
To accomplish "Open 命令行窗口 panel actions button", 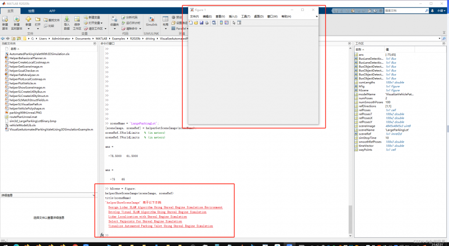I will [x=349, y=43].
